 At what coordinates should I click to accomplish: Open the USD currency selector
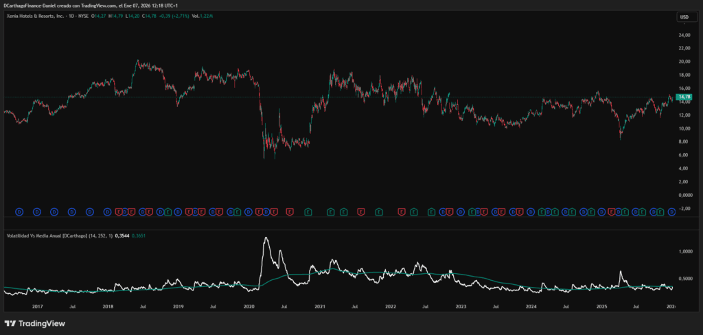click(x=684, y=16)
